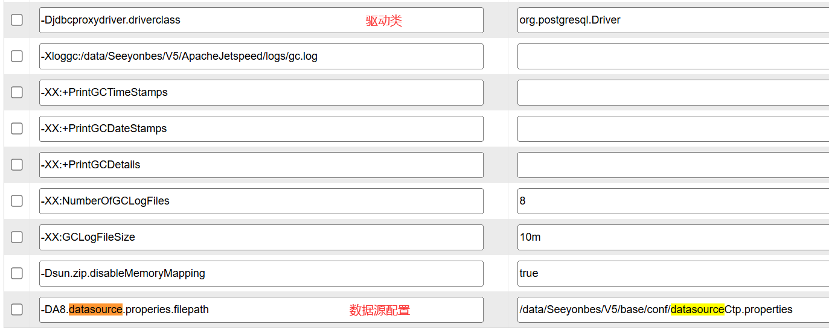Click value field containing 8
Image resolution: width=829 pixels, height=333 pixels.
pyautogui.click(x=673, y=201)
